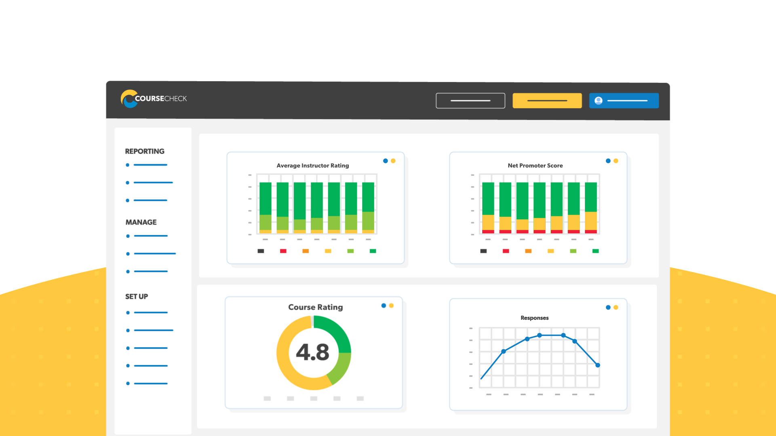The height and width of the screenshot is (436, 776).
Task: Click the highest data point on the Responses line chart
Action: (540, 335)
